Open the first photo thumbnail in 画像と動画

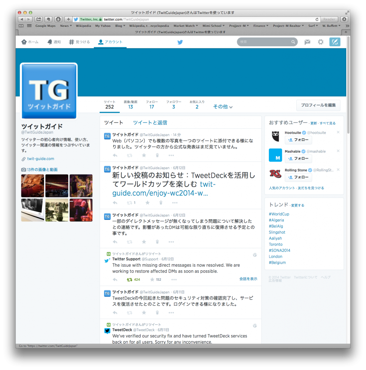pos(32,186)
